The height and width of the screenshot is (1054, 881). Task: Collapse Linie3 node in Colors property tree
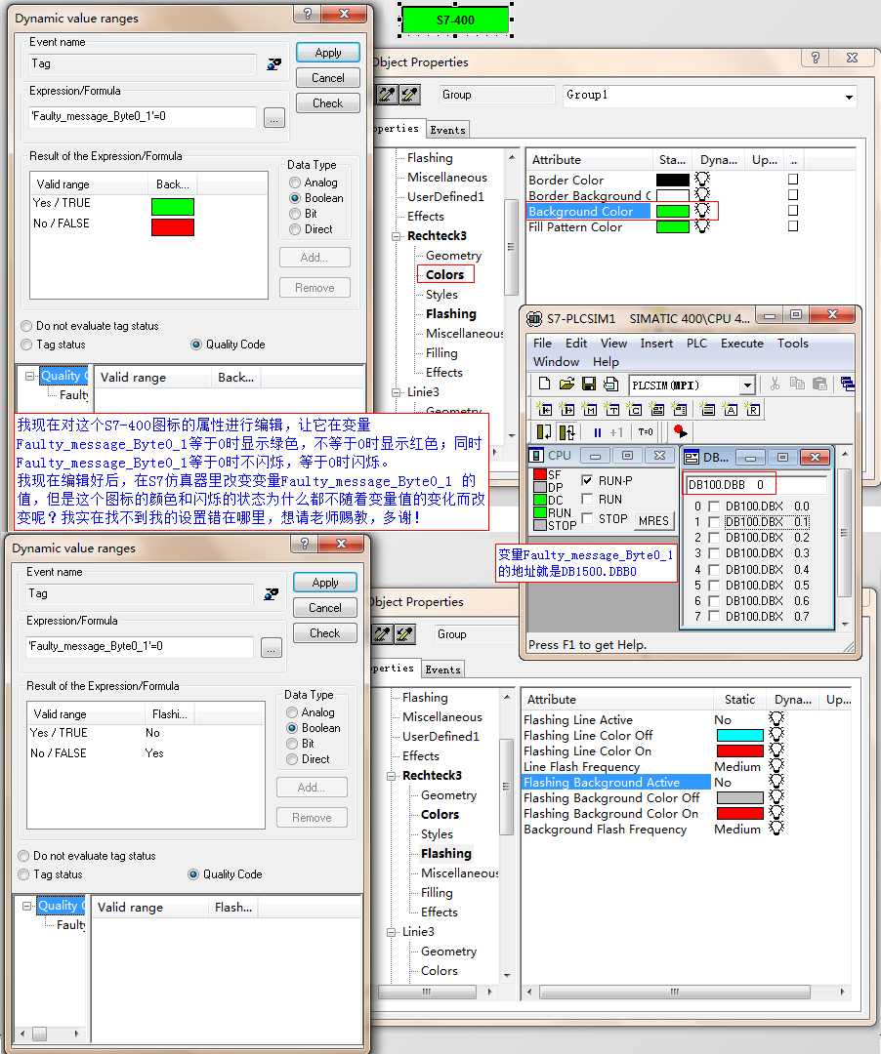click(x=396, y=392)
